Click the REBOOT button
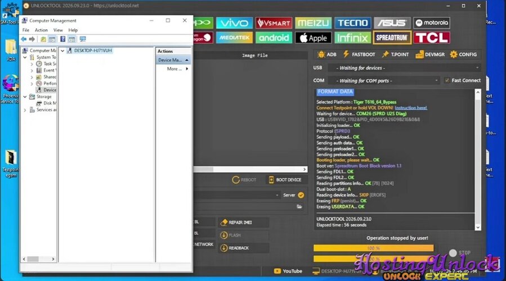 244,180
